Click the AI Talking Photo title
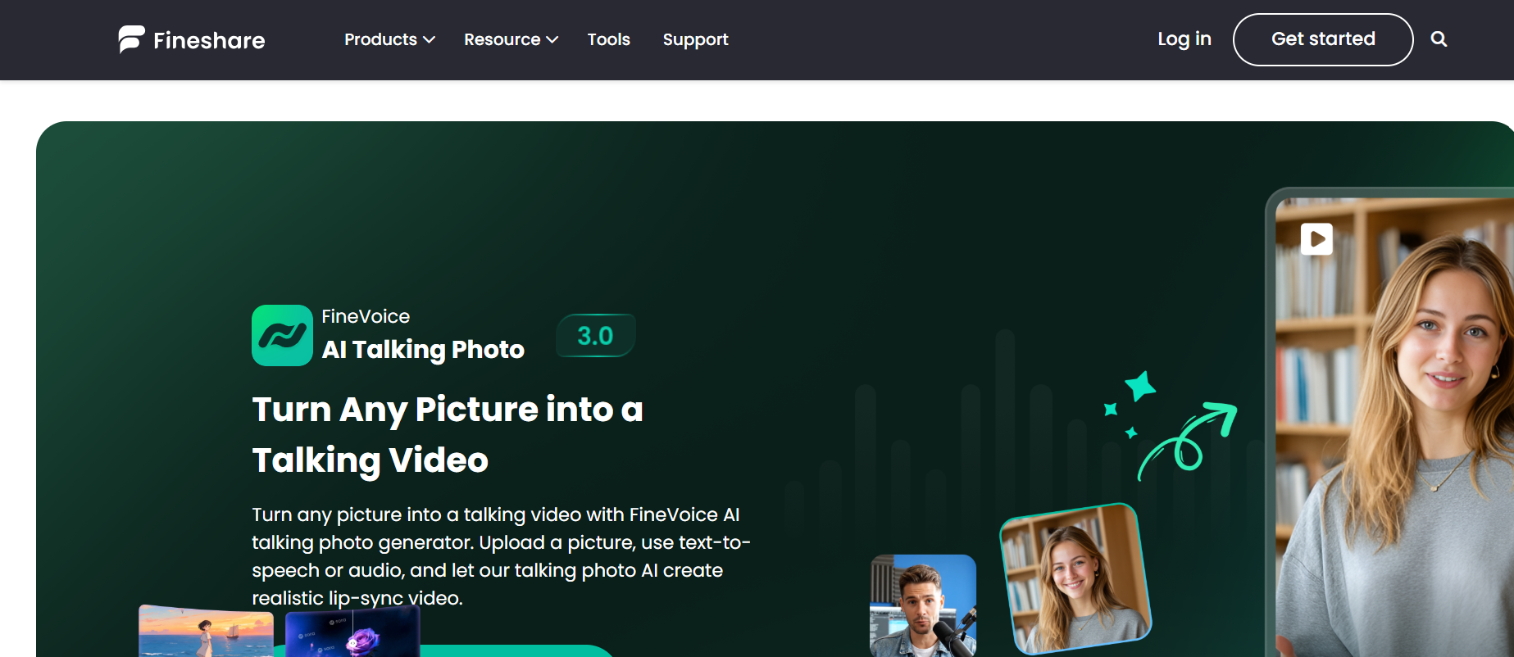This screenshot has width=1514, height=657. (423, 350)
